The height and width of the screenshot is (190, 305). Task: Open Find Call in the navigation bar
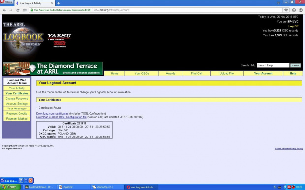point(196,73)
